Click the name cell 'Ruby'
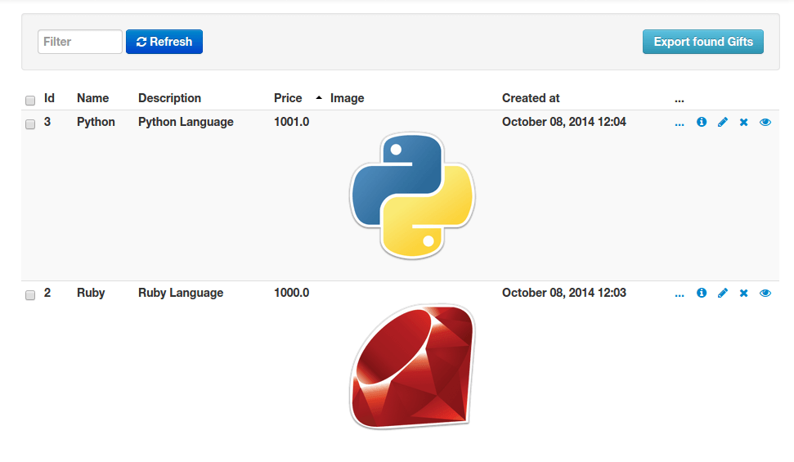The width and height of the screenshot is (794, 462). click(91, 293)
